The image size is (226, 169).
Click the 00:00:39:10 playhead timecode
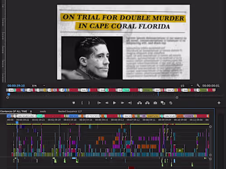pyautogui.click(x=16, y=86)
